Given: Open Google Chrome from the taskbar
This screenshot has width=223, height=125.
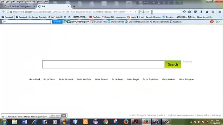Looking at the screenshot, I should pyautogui.click(x=106, y=122).
